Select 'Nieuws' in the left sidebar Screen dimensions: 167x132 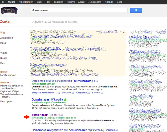[x=4, y=58]
